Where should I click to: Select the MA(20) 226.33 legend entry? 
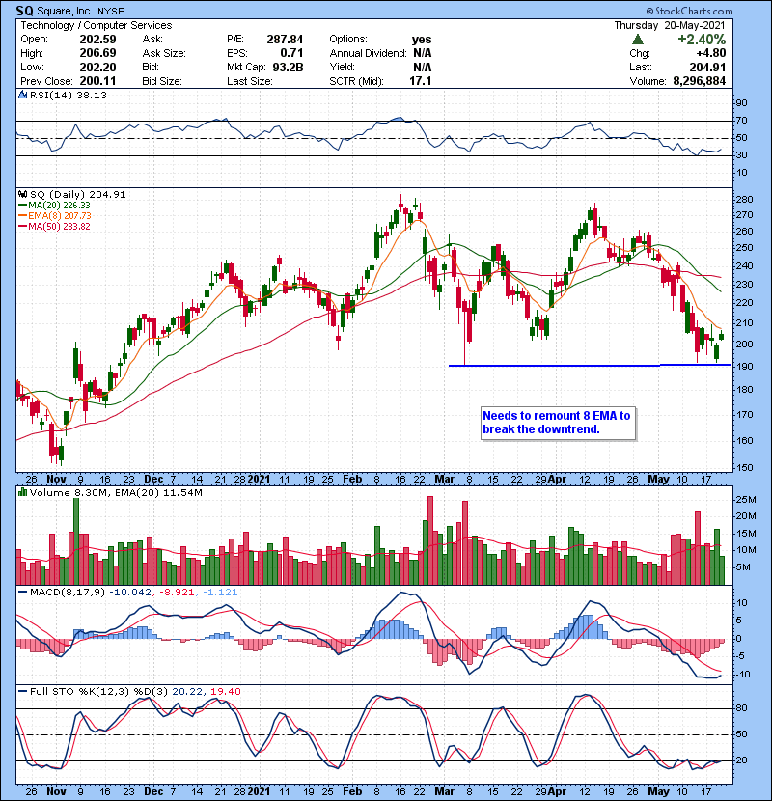coord(54,206)
